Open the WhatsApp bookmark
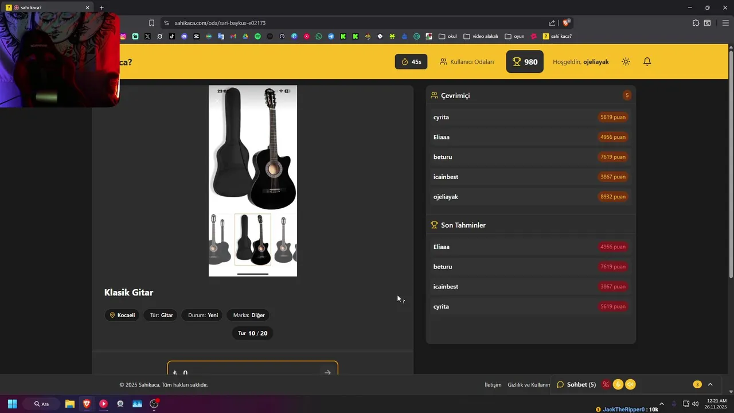Viewport: 734px width, 413px height. pos(319,36)
